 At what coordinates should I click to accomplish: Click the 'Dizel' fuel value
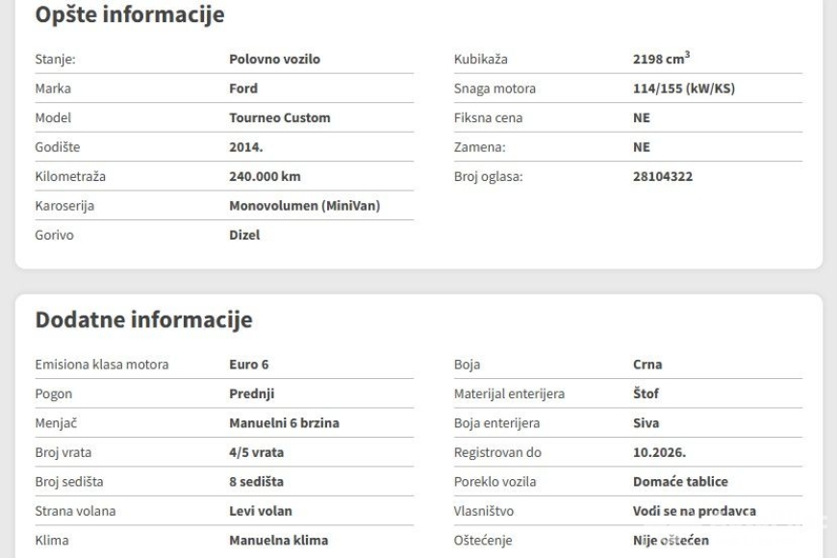[244, 235]
